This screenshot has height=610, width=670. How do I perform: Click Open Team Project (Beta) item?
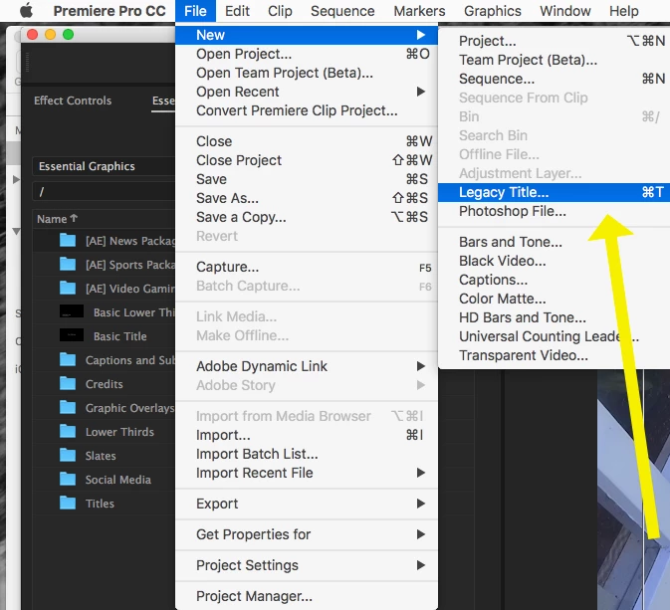307,73
